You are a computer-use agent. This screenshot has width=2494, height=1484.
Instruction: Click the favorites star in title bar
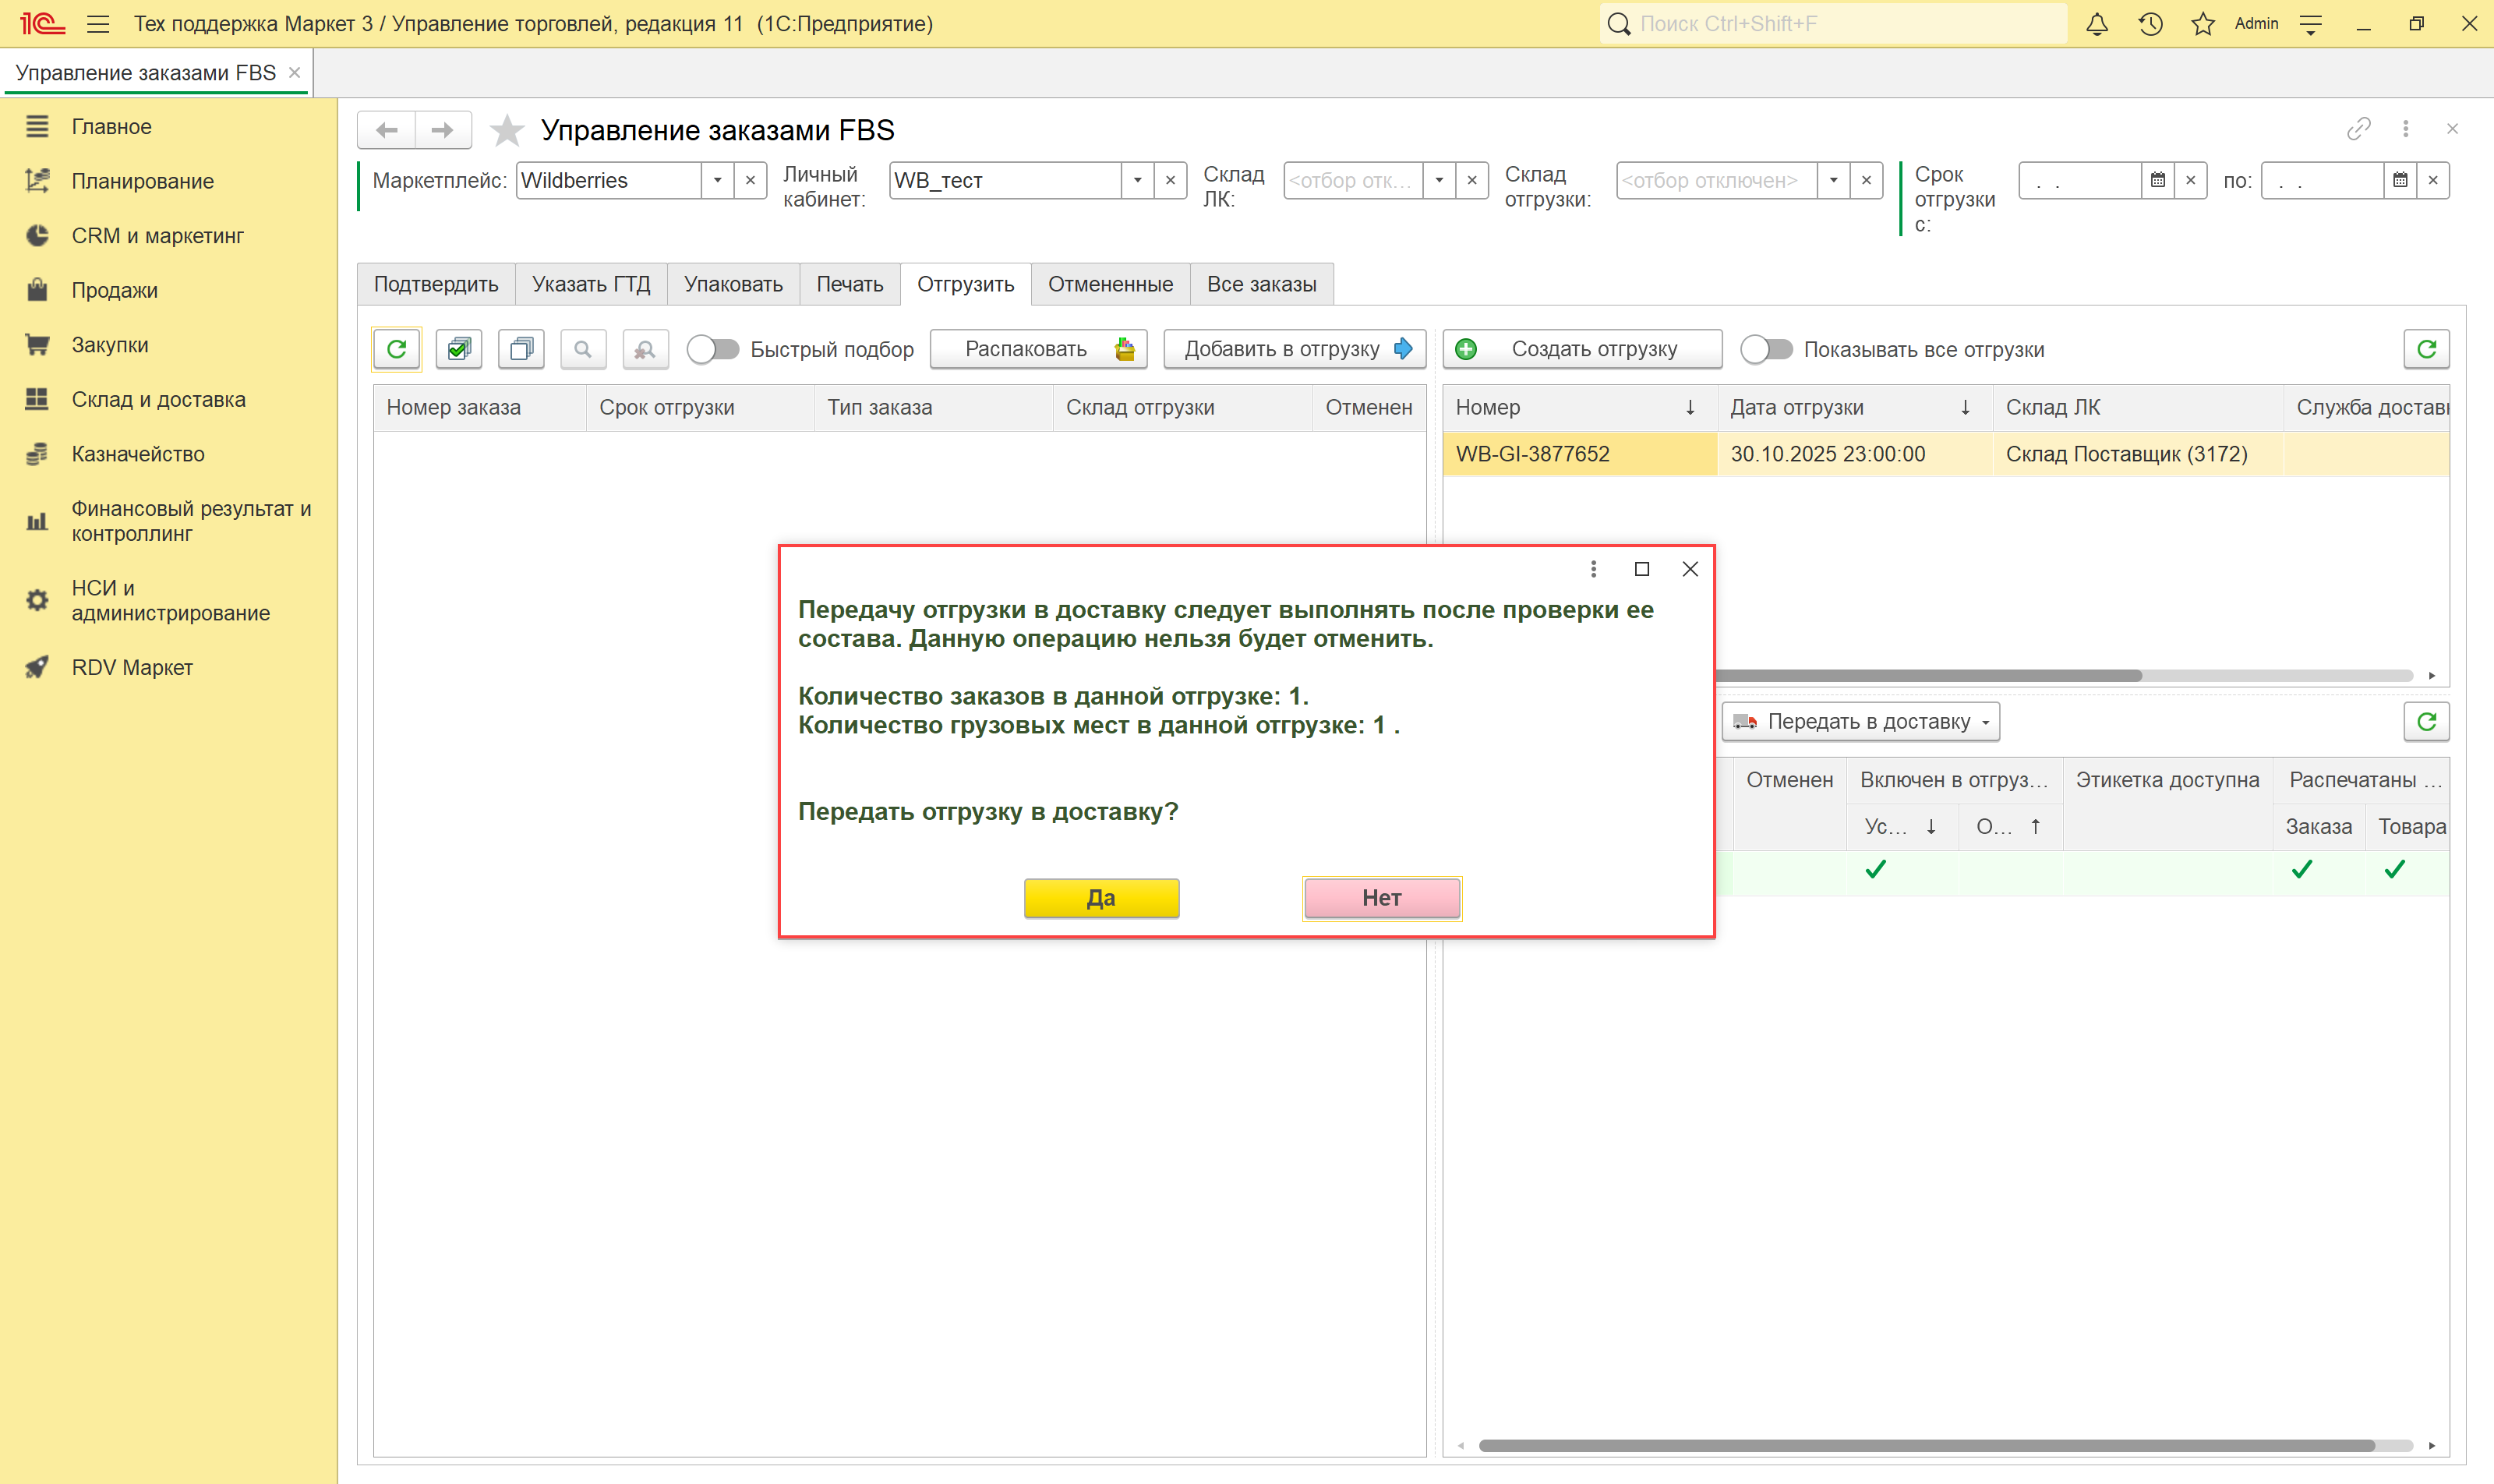[x=2203, y=24]
